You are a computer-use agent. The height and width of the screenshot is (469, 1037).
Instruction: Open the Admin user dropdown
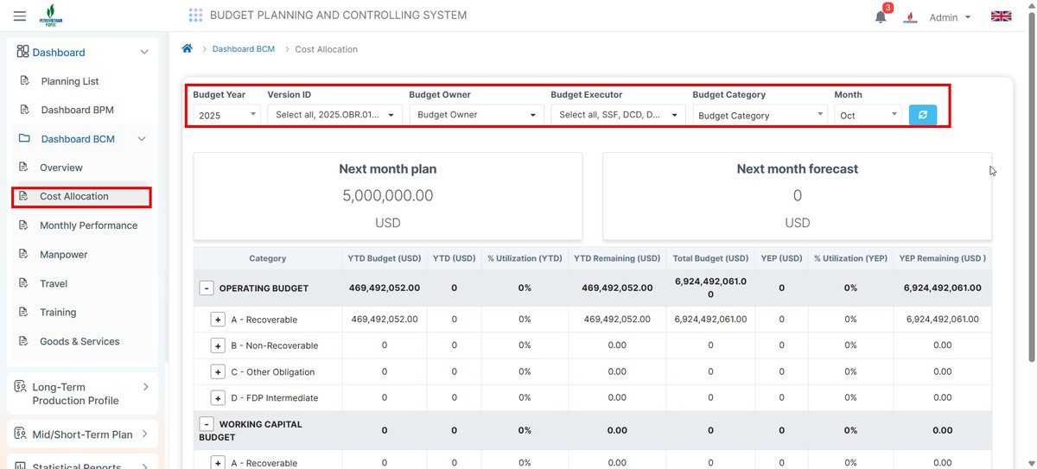click(950, 17)
